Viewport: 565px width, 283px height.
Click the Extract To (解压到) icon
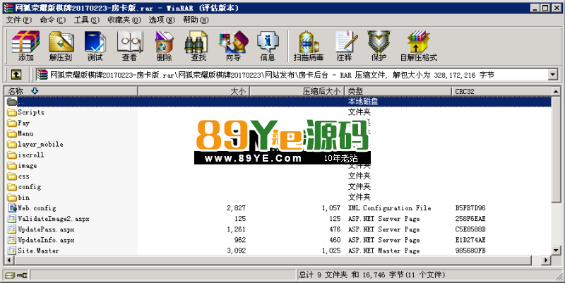pyautogui.click(x=61, y=46)
